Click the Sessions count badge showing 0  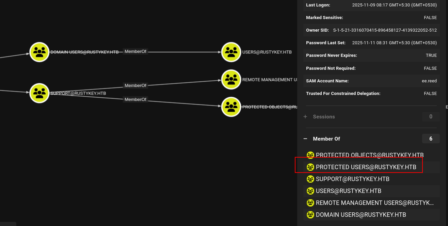pyautogui.click(x=431, y=117)
